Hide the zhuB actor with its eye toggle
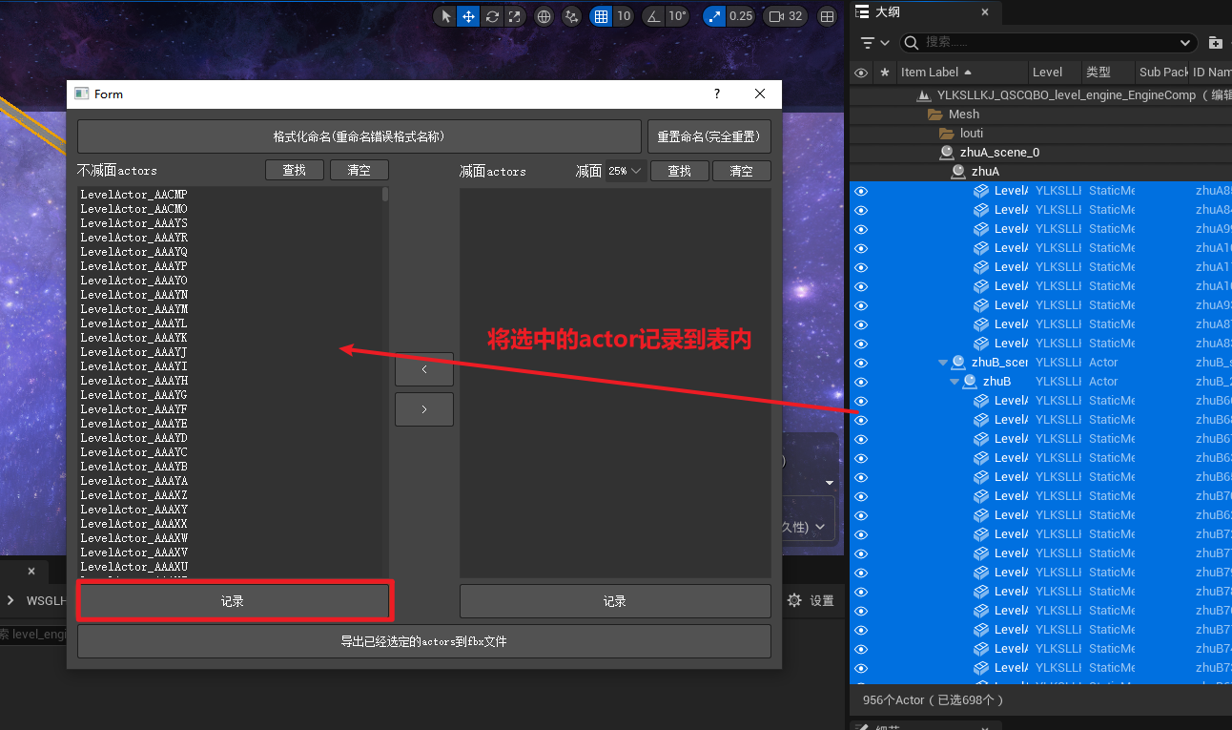Viewport: 1232px width, 730px height. [861, 381]
